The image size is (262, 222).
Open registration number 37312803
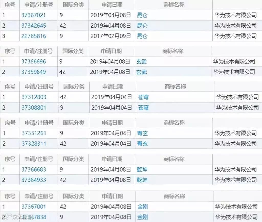tap(34, 97)
